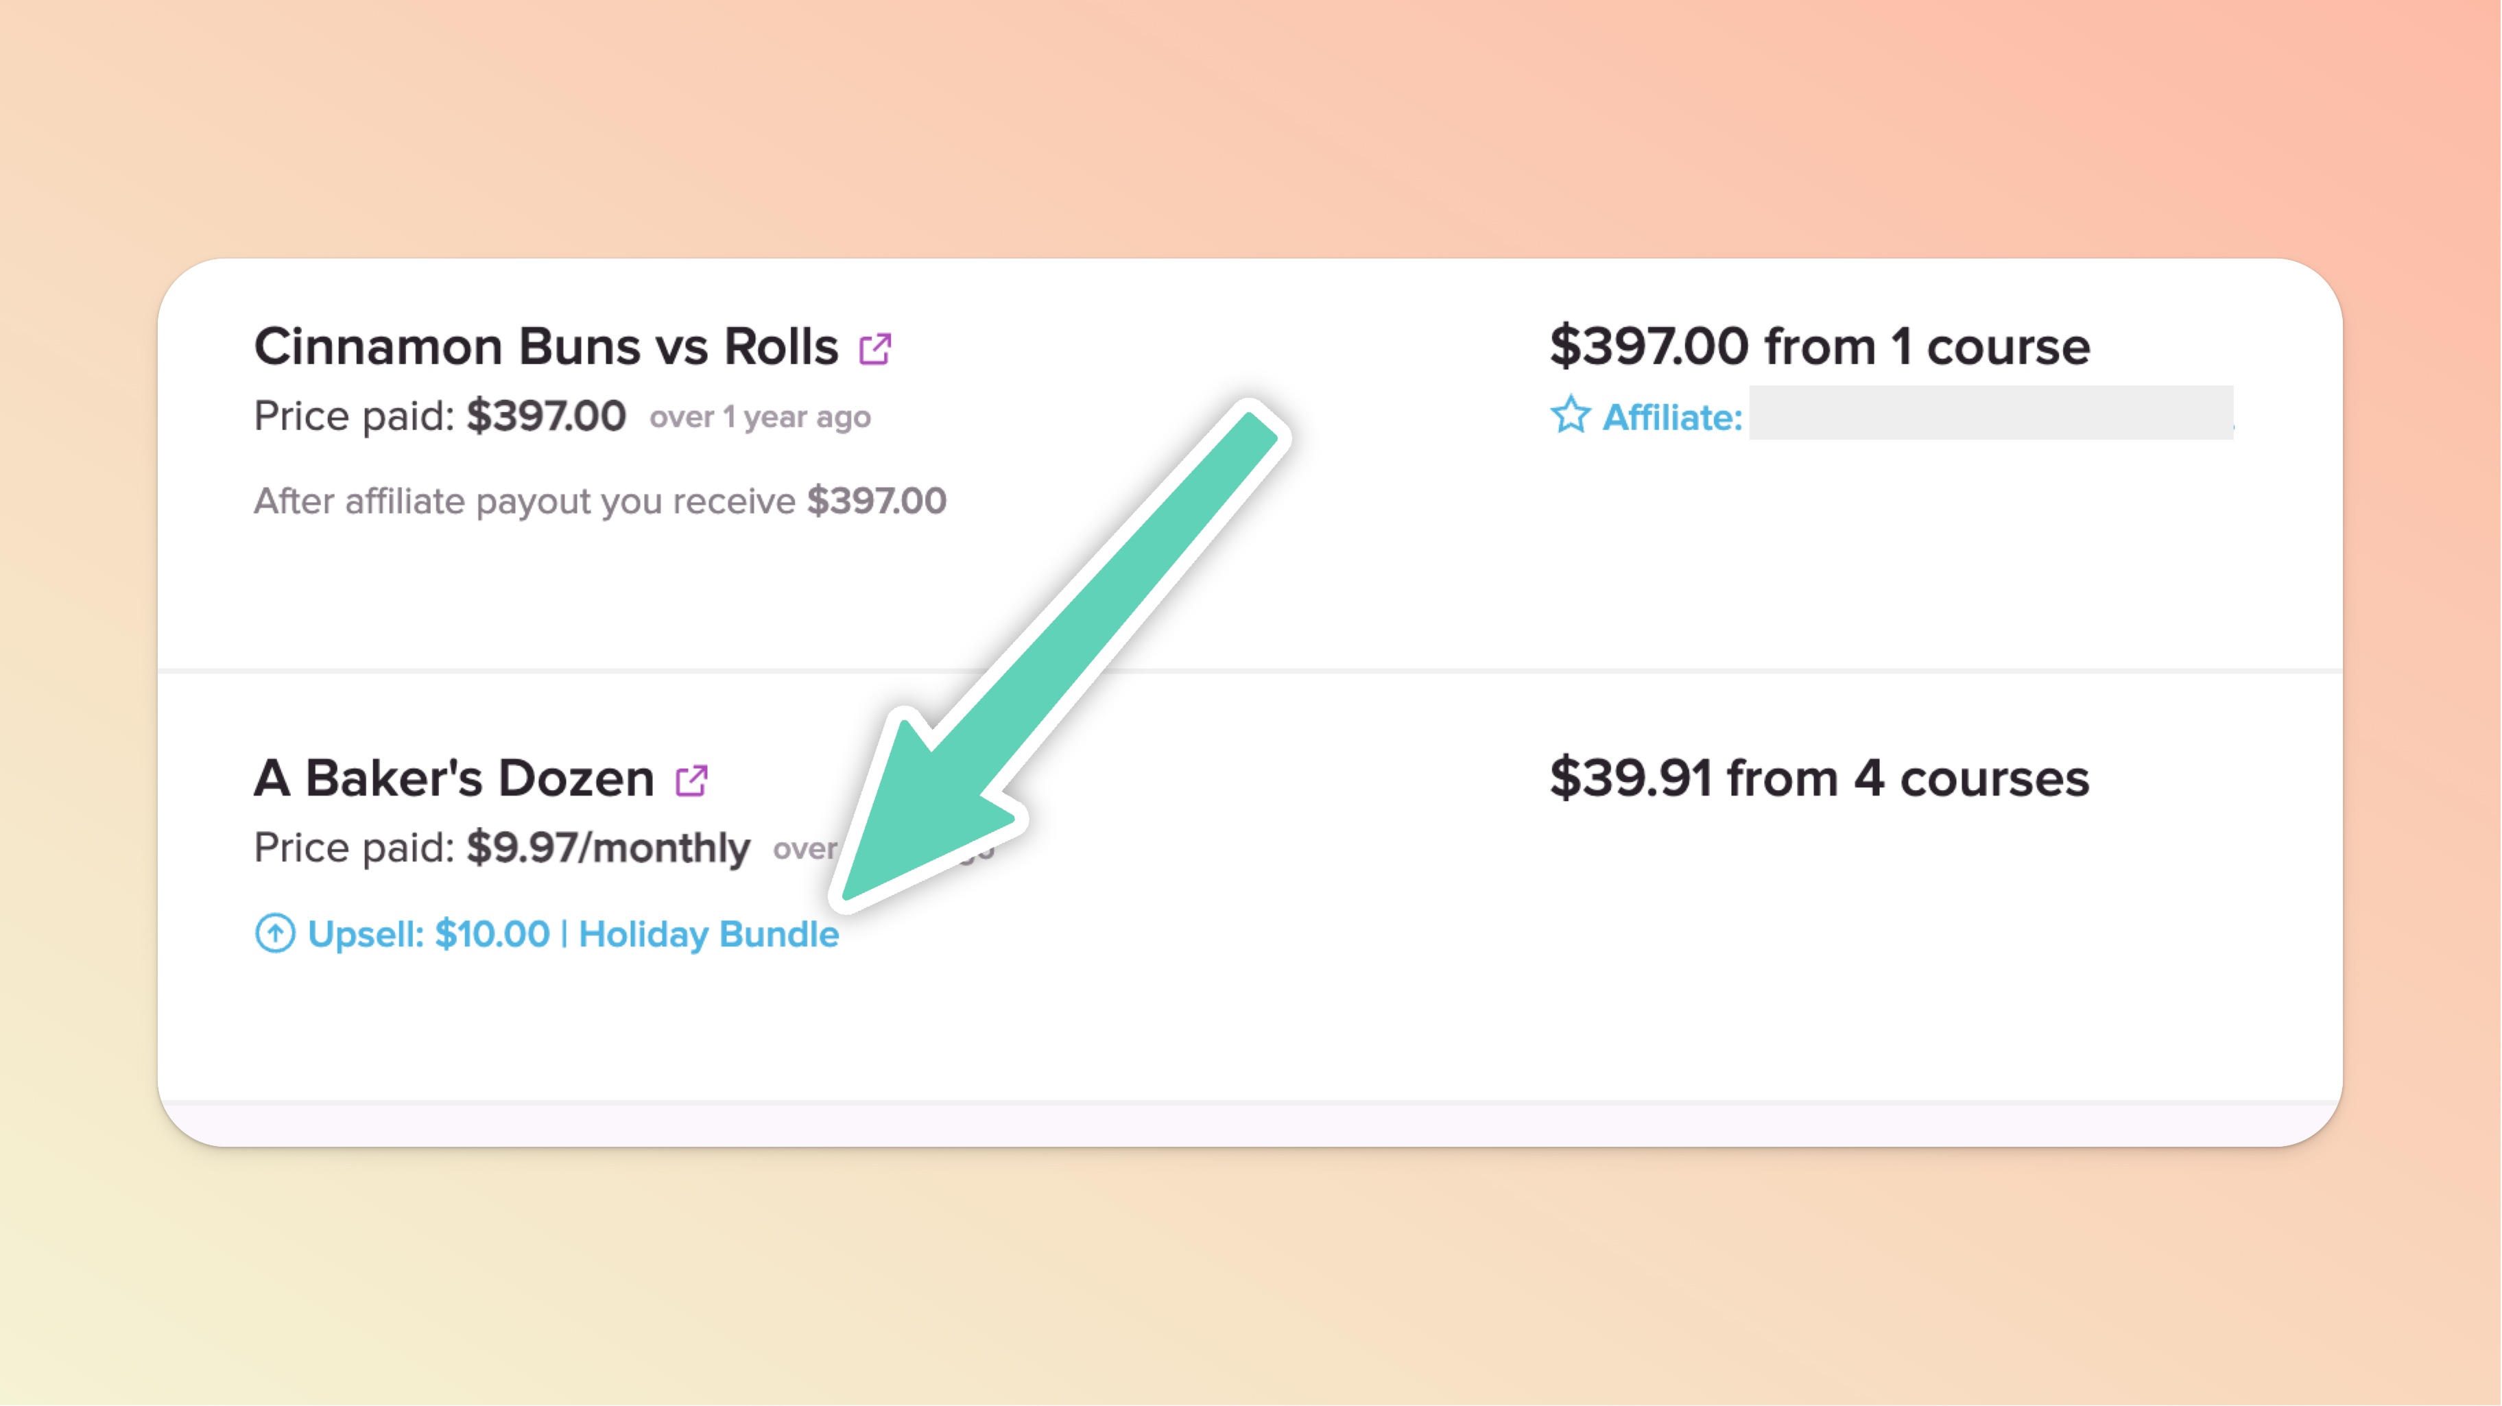The image size is (2502, 1406).
Task: Click the $397.00 payout amount after affiliate
Action: click(x=876, y=502)
